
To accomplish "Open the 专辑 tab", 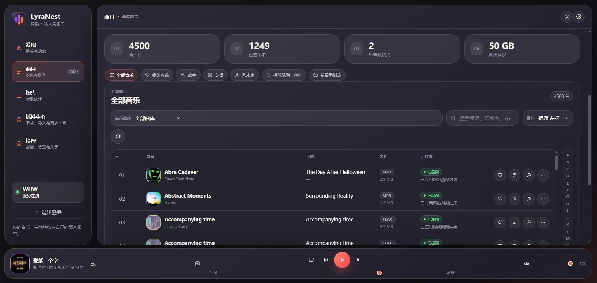I will point(215,75).
